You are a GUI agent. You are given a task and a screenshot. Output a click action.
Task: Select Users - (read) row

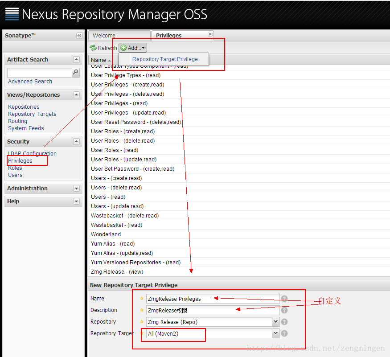click(239, 197)
